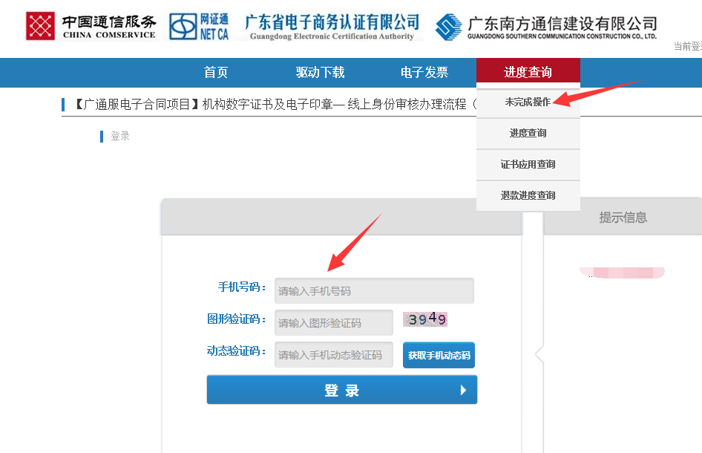Click the 广东省电子商务认证有限公司 header title
The height and width of the screenshot is (453, 702).
[332, 26]
